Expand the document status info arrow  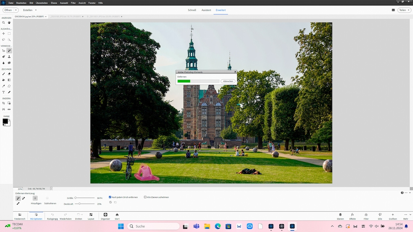click(51, 189)
